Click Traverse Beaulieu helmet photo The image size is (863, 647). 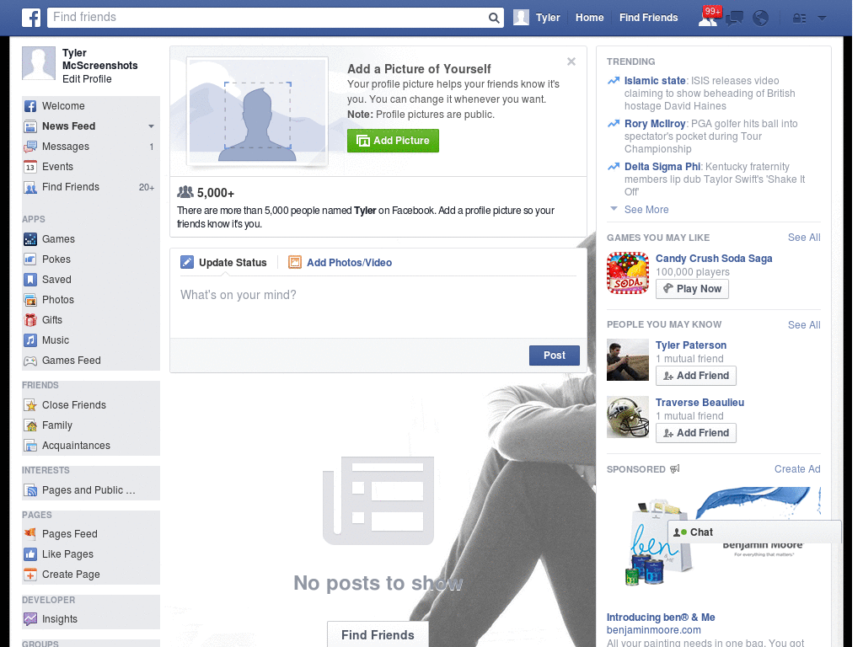pyautogui.click(x=628, y=417)
